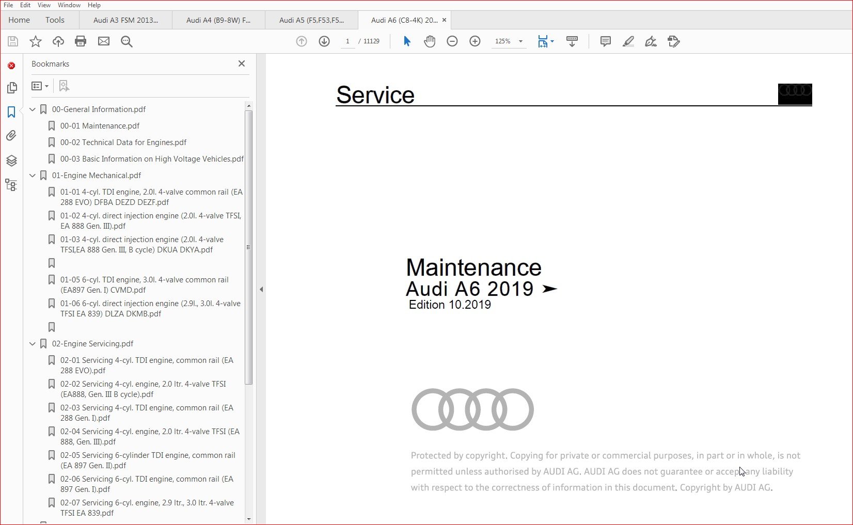This screenshot has height=525, width=853.
Task: Open 02-05 Servicing 6-cylinder TDI bookmark
Action: (148, 460)
